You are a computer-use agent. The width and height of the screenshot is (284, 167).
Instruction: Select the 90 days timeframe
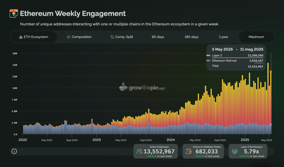click(158, 37)
